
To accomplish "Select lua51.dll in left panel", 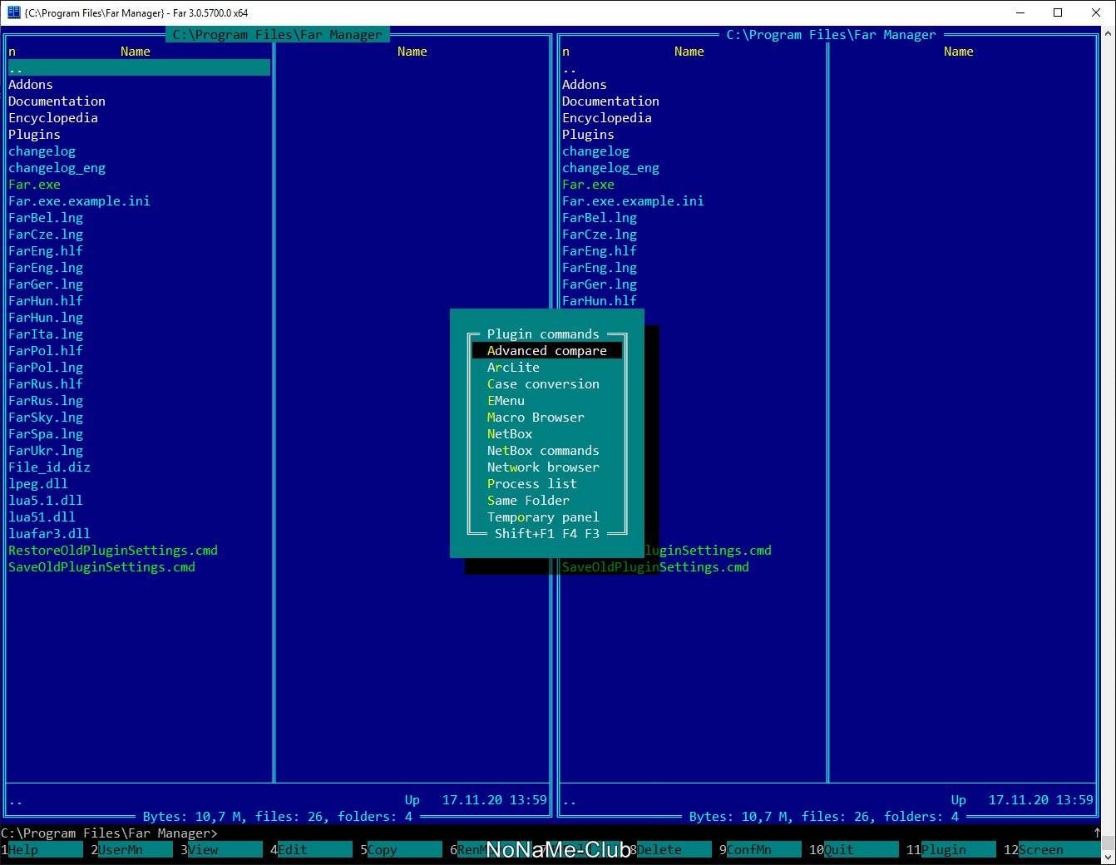I will 42,517.
